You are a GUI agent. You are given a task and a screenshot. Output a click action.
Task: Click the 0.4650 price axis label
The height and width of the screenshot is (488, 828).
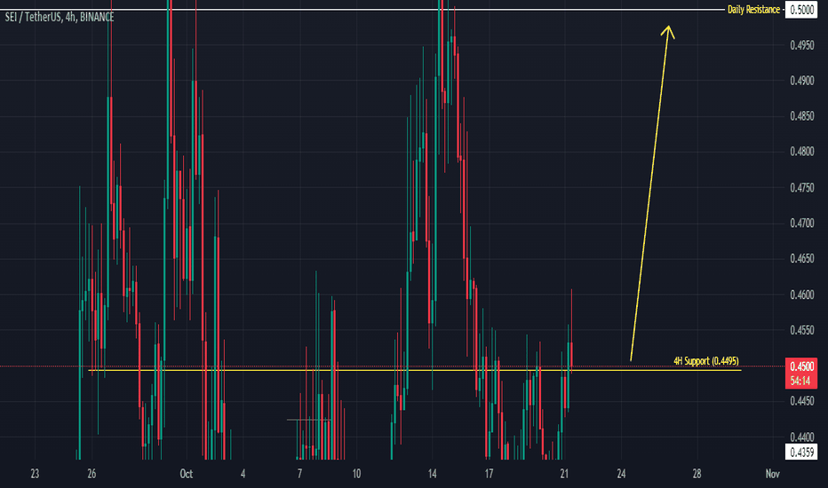tap(801, 258)
